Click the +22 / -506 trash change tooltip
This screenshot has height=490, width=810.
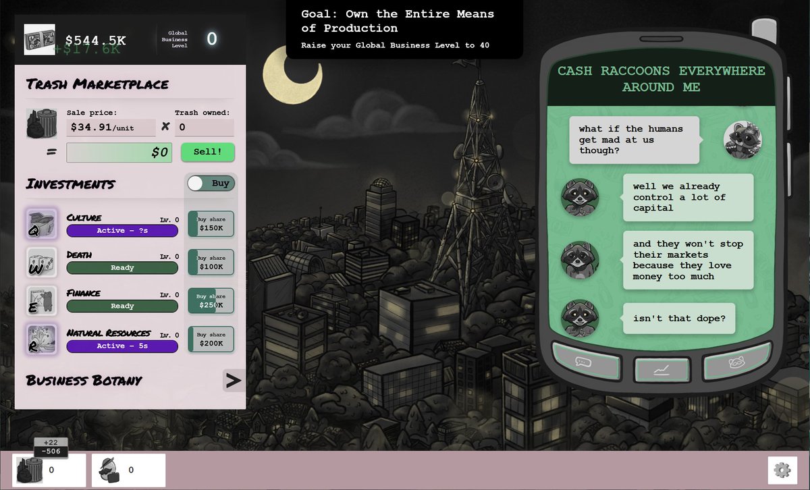point(51,447)
